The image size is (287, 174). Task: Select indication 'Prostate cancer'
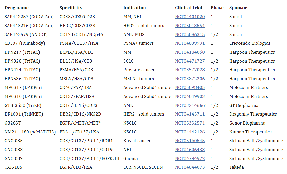pyautogui.click(x=139, y=70)
